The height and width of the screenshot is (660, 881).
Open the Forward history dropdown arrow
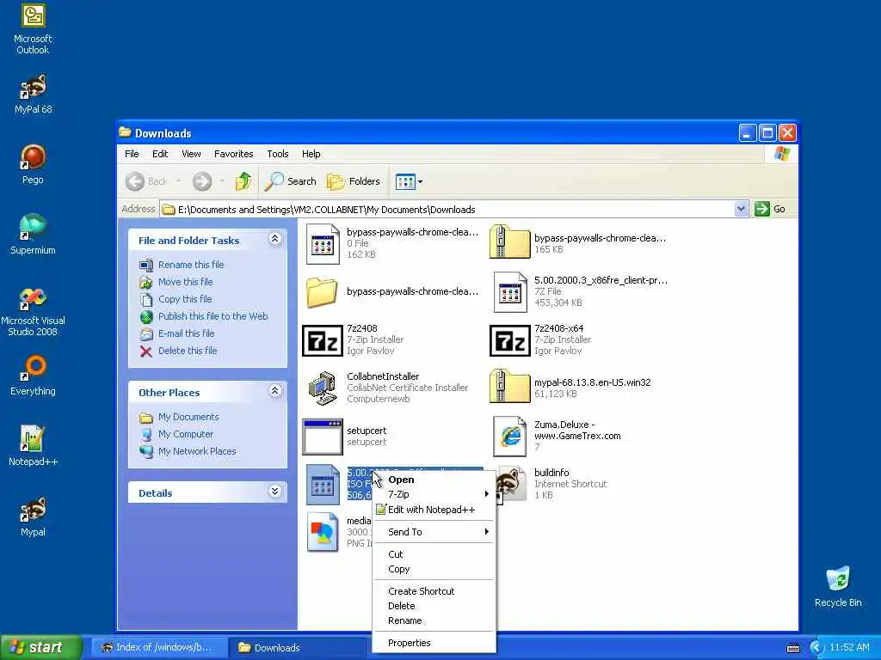[223, 181]
